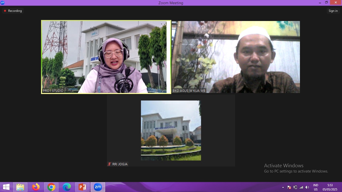Click the security flag tray icon
342x192 pixels.
click(289, 187)
